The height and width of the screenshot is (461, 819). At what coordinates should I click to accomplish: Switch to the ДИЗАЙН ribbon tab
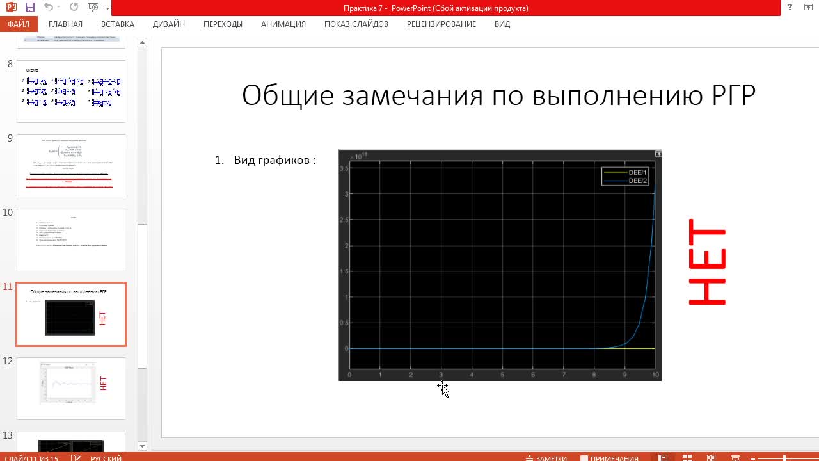[x=169, y=24]
